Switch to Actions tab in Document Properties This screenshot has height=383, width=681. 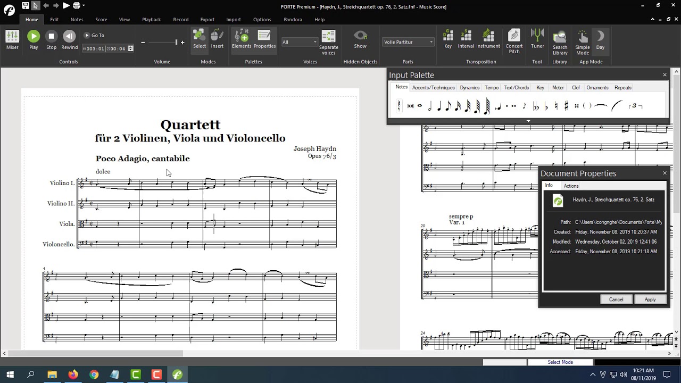pyautogui.click(x=571, y=186)
